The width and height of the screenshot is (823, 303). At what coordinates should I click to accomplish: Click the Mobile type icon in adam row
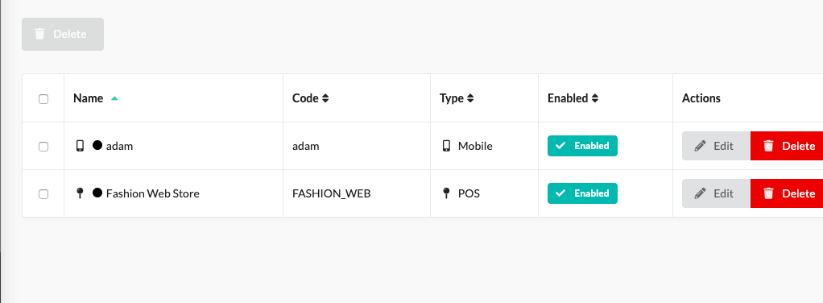tap(446, 146)
